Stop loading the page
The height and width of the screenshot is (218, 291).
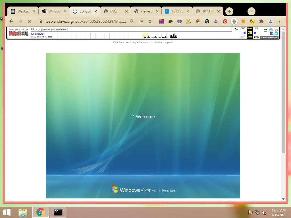tap(30, 21)
